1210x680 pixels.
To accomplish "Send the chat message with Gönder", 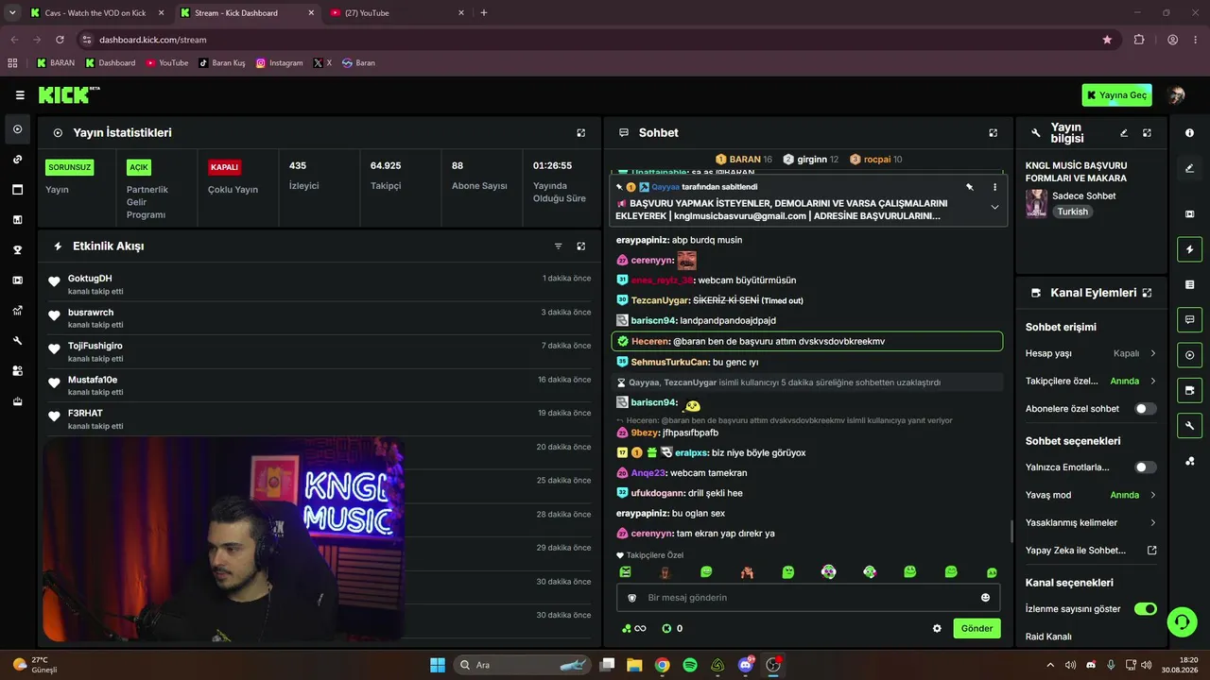I will point(977,629).
